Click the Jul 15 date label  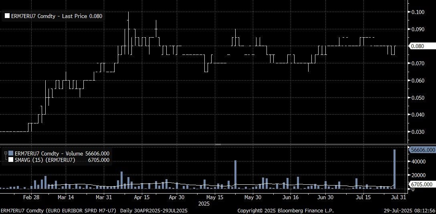click(x=364, y=197)
